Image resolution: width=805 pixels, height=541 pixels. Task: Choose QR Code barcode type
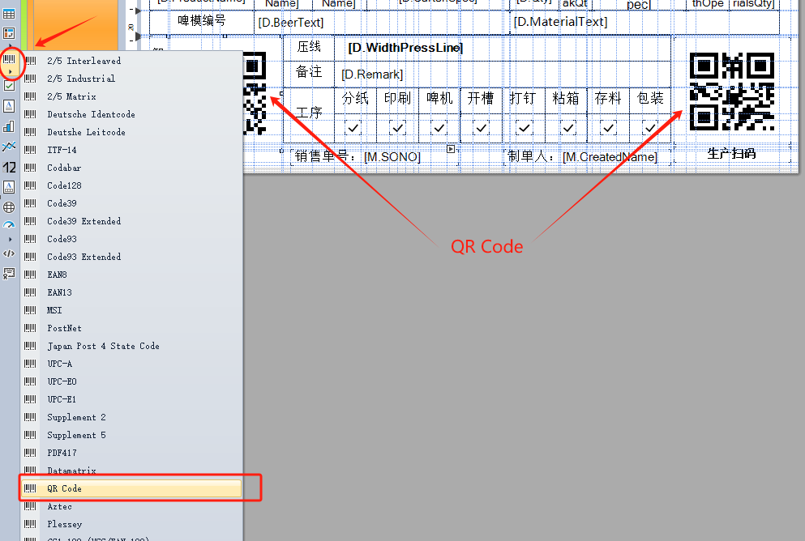[x=131, y=488]
